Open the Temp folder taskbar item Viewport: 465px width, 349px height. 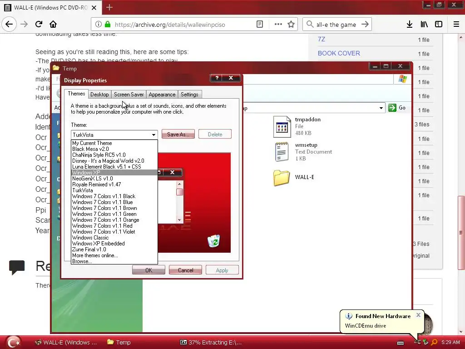coord(119,342)
